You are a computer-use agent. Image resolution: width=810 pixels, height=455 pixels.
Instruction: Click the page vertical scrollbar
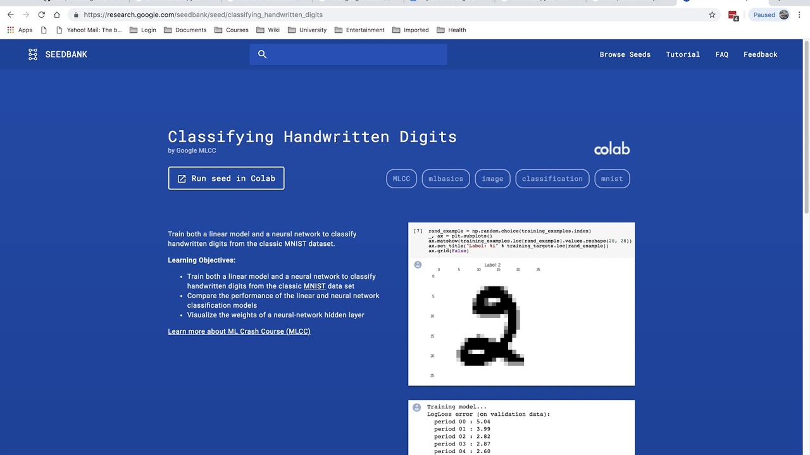point(806,126)
